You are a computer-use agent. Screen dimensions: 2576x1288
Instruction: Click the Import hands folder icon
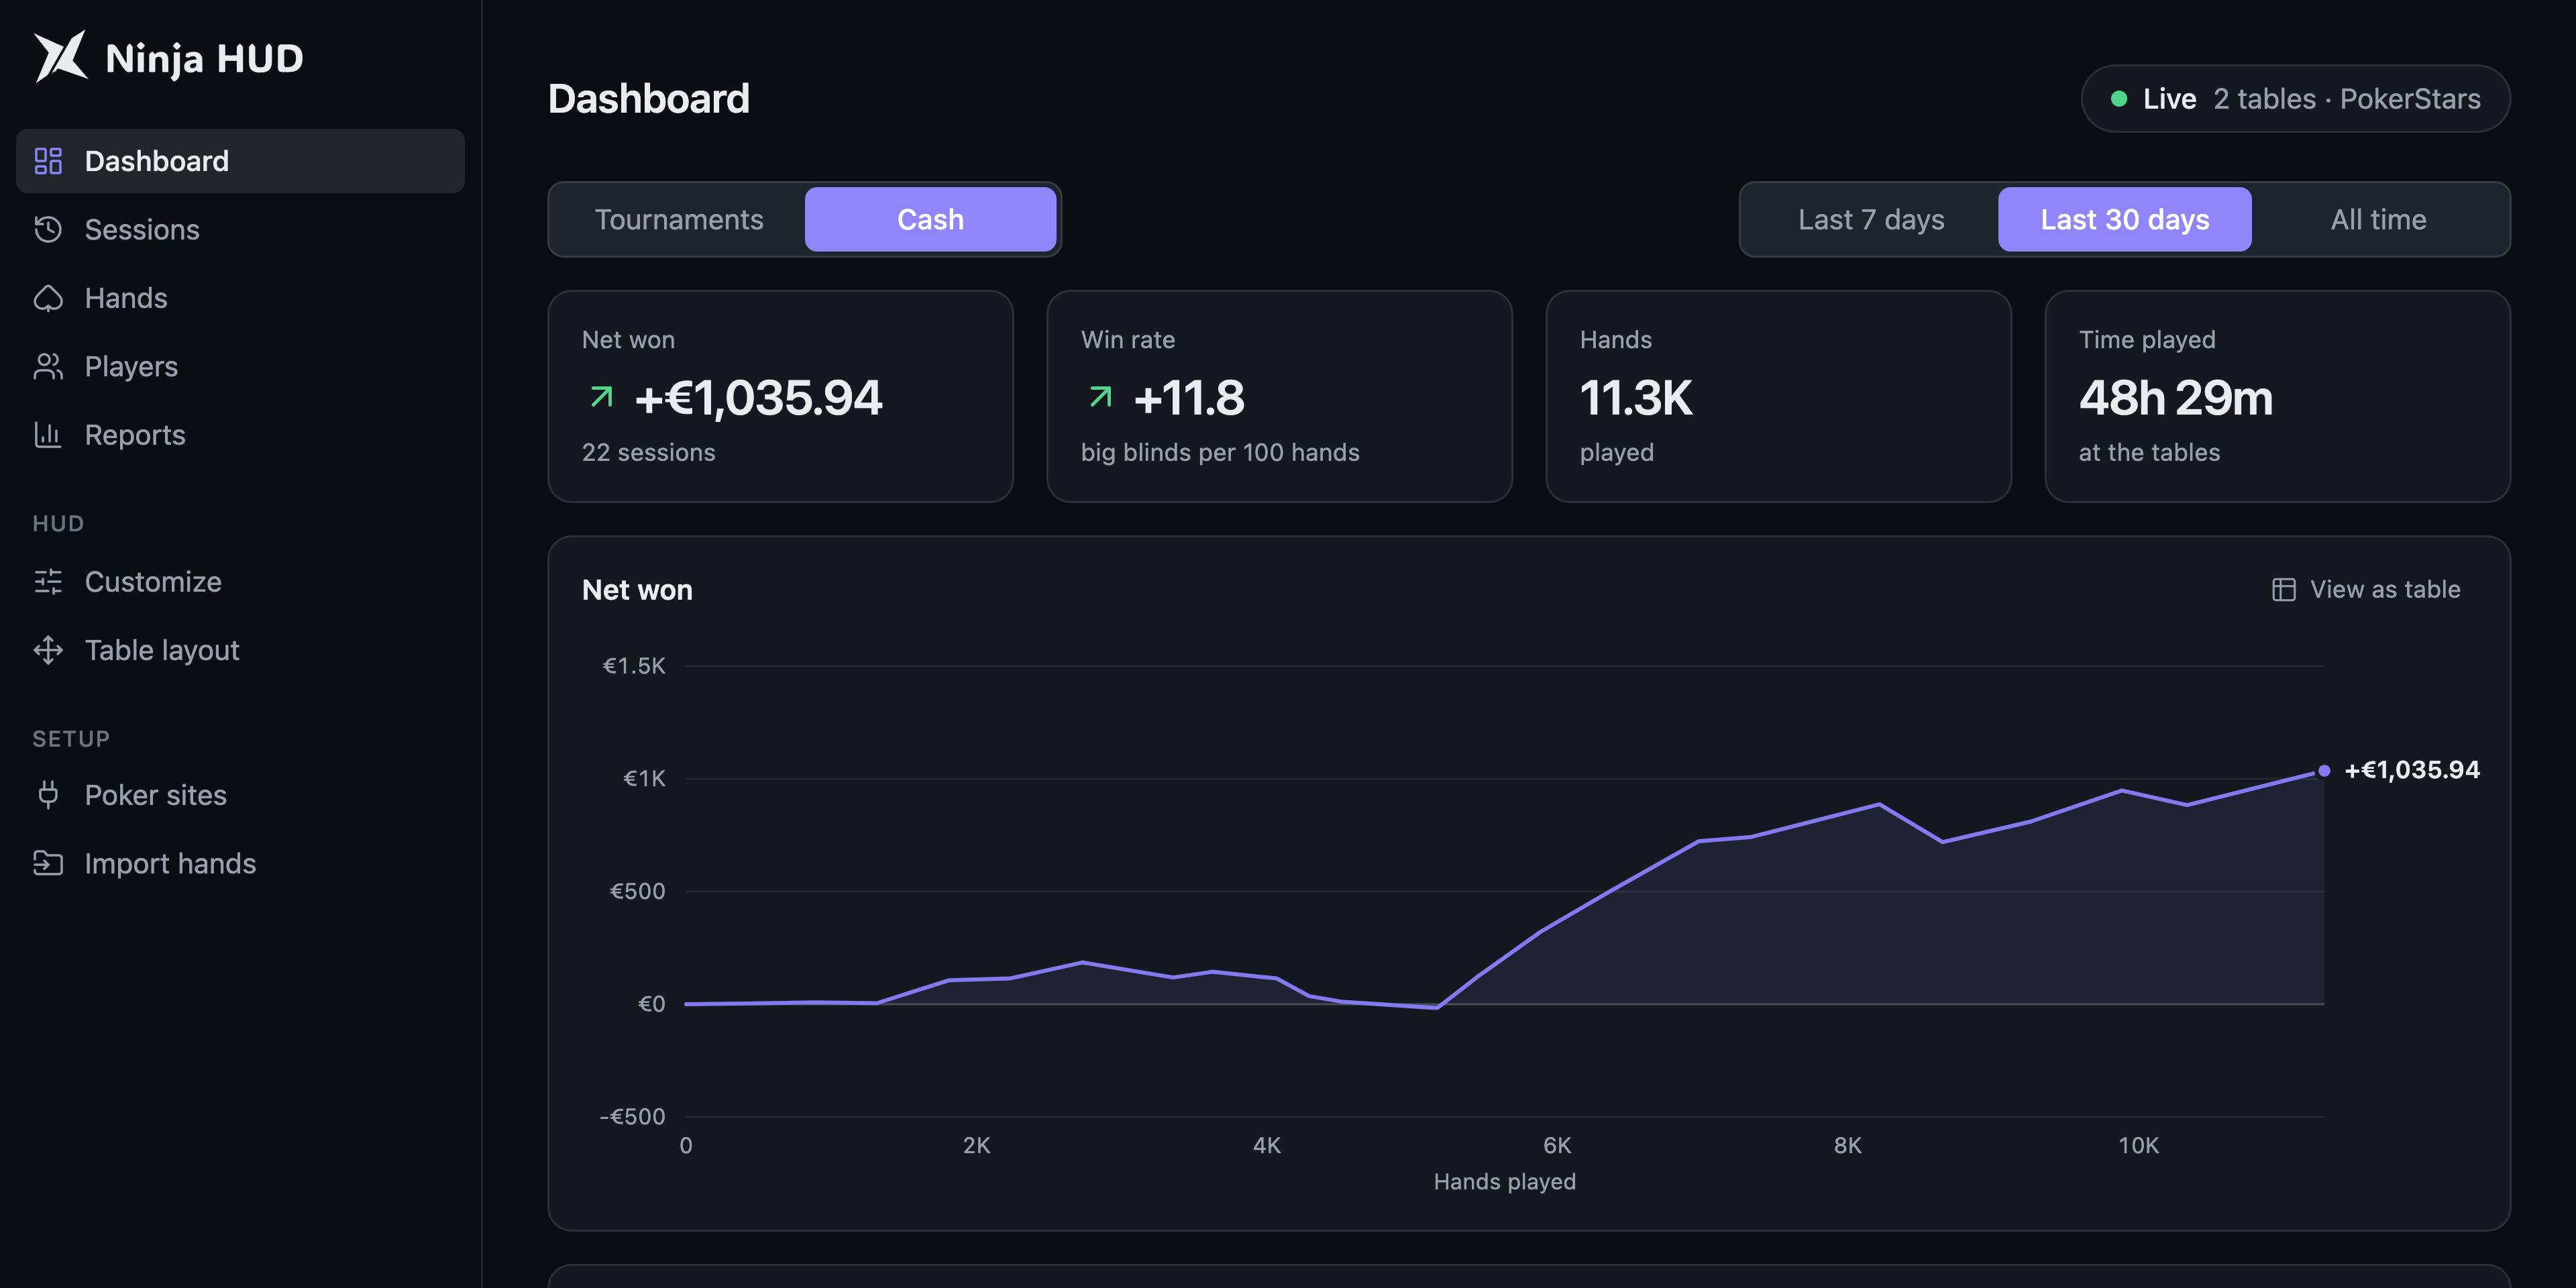[48, 863]
